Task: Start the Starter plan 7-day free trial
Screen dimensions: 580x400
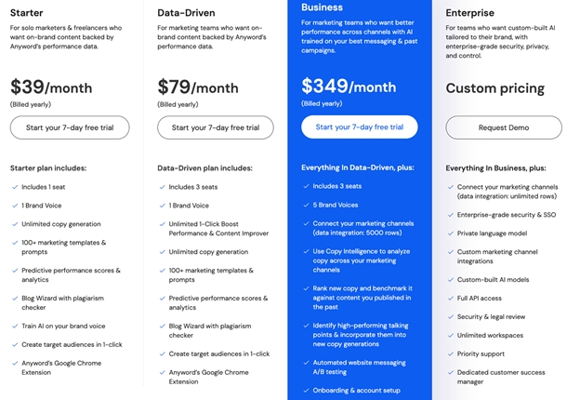Action: pyautogui.click(x=70, y=127)
